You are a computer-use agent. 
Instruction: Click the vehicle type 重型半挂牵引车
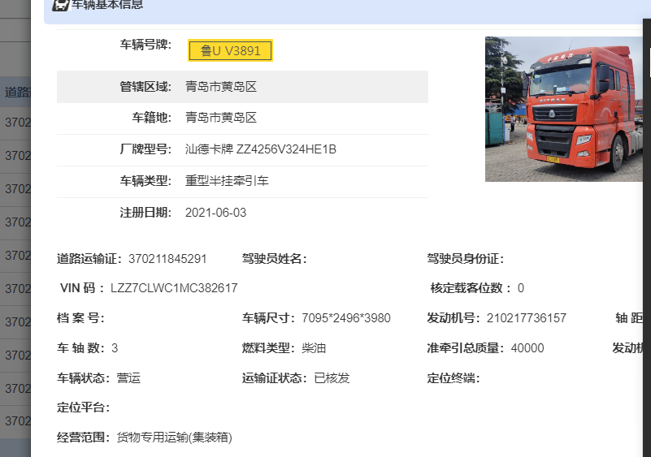(x=227, y=181)
